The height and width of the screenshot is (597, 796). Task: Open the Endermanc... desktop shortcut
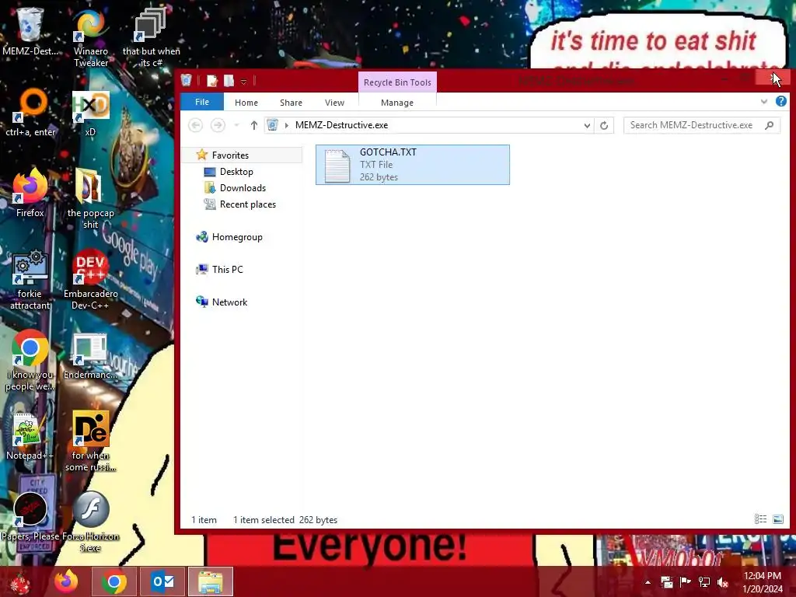(x=90, y=355)
